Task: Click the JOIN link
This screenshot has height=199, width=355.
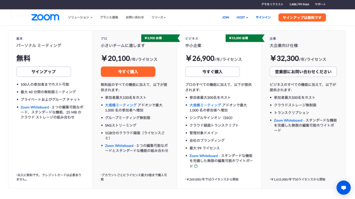Action: pyautogui.click(x=225, y=17)
